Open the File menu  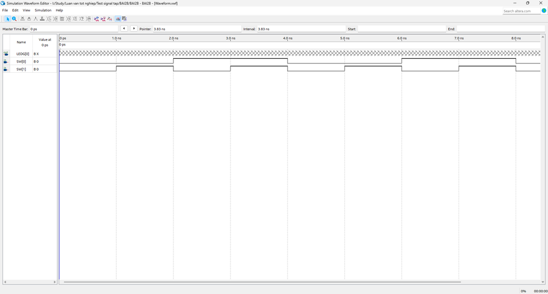point(5,10)
